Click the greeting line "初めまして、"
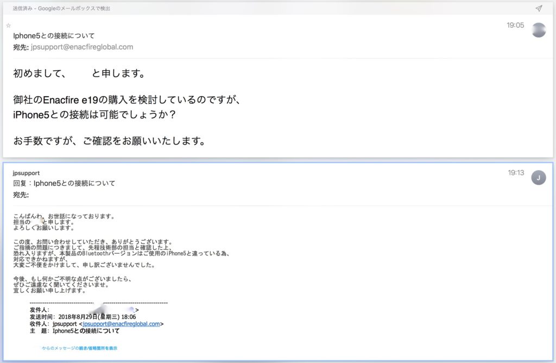 [x=40, y=73]
